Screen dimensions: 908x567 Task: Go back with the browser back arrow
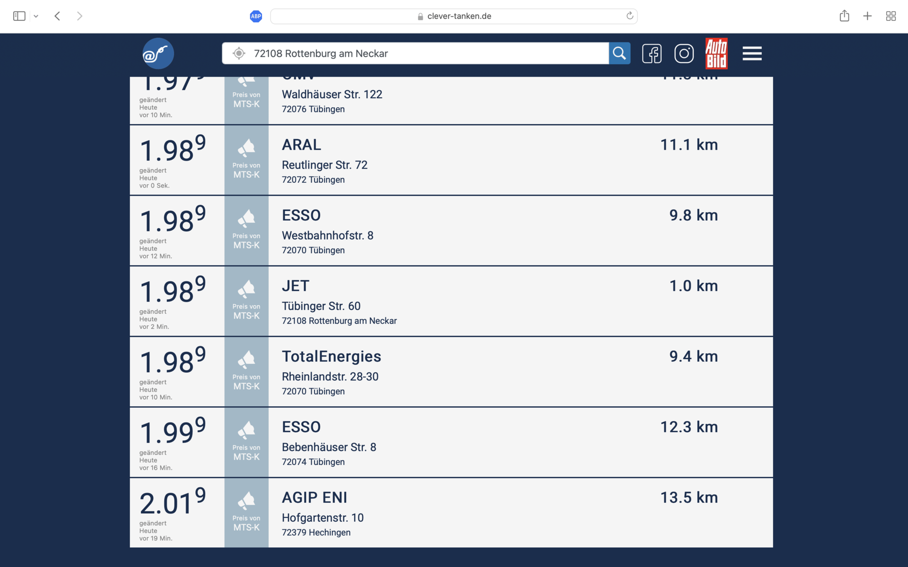pos(57,16)
